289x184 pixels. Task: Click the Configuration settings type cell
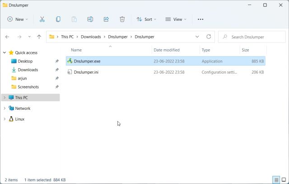pos(219,72)
